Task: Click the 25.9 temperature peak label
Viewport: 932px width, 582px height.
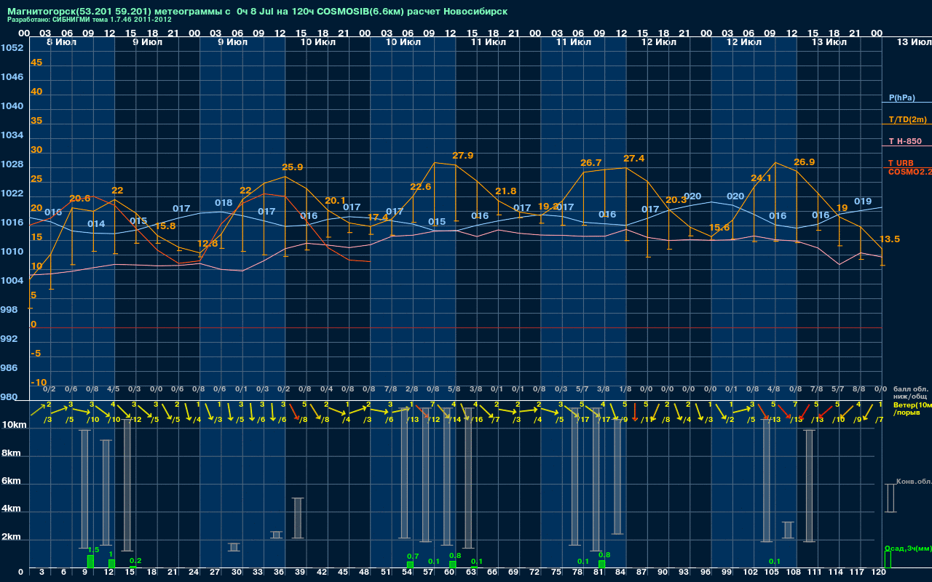Action: 292,167
